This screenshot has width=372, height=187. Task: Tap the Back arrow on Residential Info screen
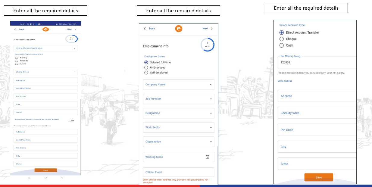[x=16, y=29]
